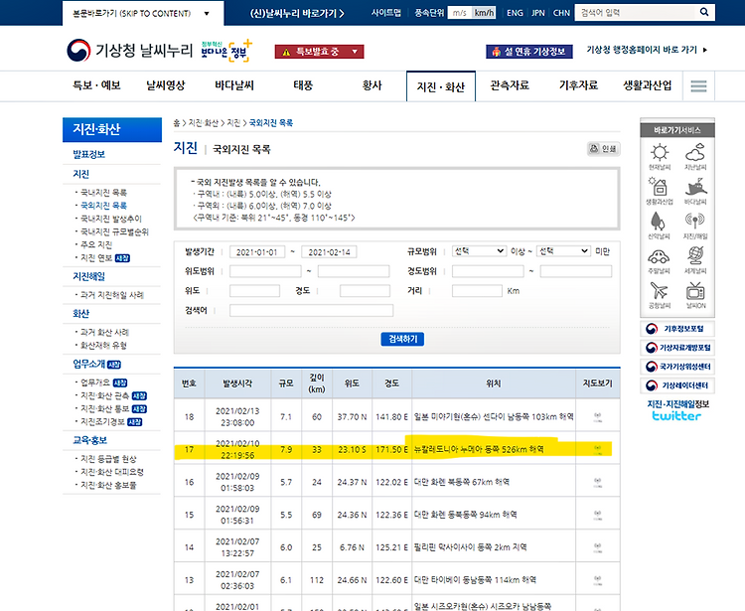Open 세계날씨 globe icon shortcut
745x611 pixels.
(x=695, y=260)
